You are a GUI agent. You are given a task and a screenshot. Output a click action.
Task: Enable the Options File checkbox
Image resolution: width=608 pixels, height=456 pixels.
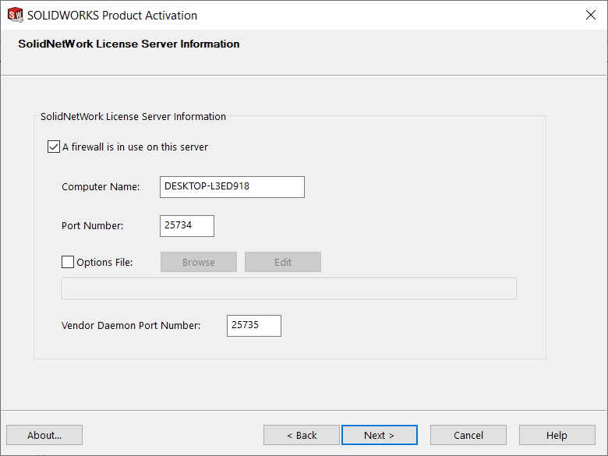tap(68, 262)
